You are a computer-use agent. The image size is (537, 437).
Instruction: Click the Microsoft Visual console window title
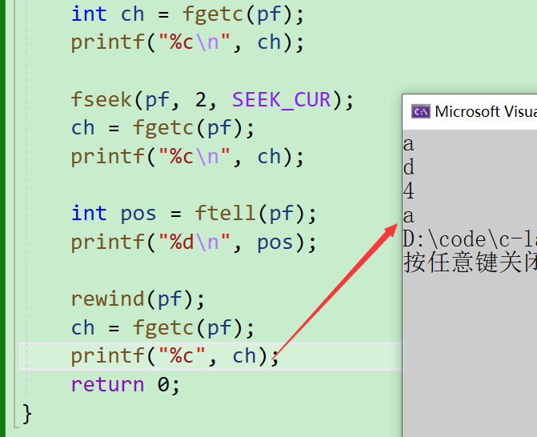click(486, 111)
